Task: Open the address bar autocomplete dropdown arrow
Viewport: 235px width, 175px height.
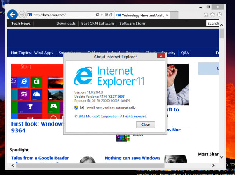Action: coord(101,15)
